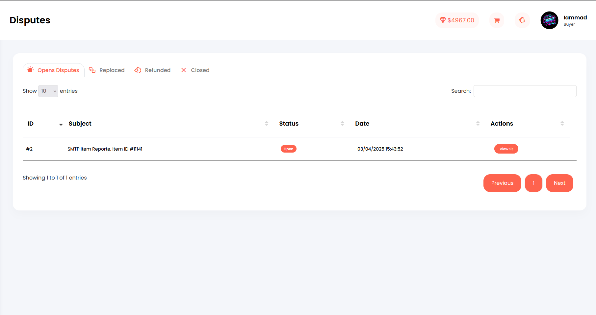The width and height of the screenshot is (596, 315).
Task: Go to Next page
Action: (559, 183)
